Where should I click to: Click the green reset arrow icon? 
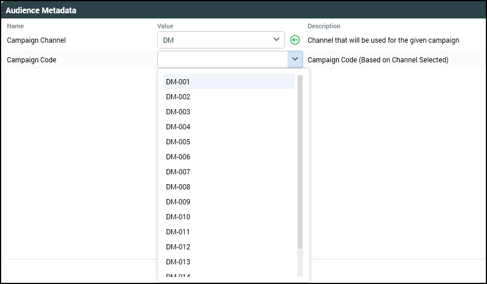click(295, 40)
